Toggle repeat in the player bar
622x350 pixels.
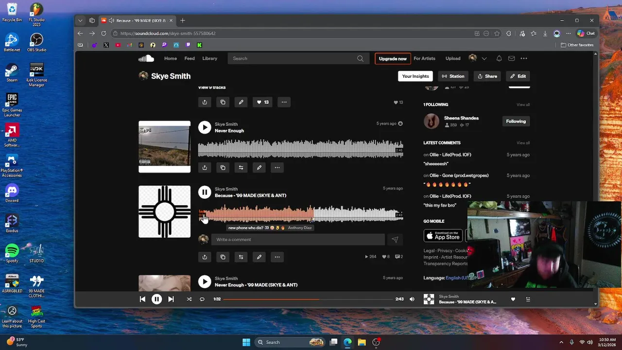[x=202, y=299]
